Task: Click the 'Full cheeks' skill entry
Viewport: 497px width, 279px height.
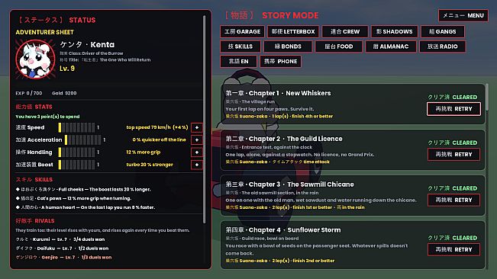Action: coord(83,190)
